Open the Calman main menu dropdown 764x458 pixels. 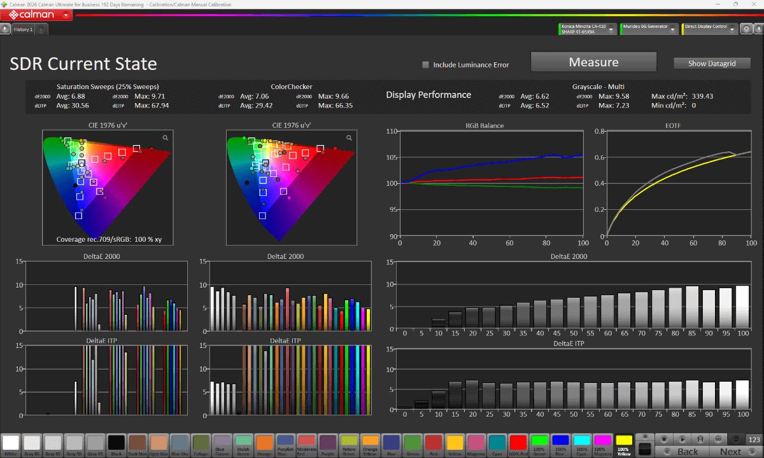67,15
